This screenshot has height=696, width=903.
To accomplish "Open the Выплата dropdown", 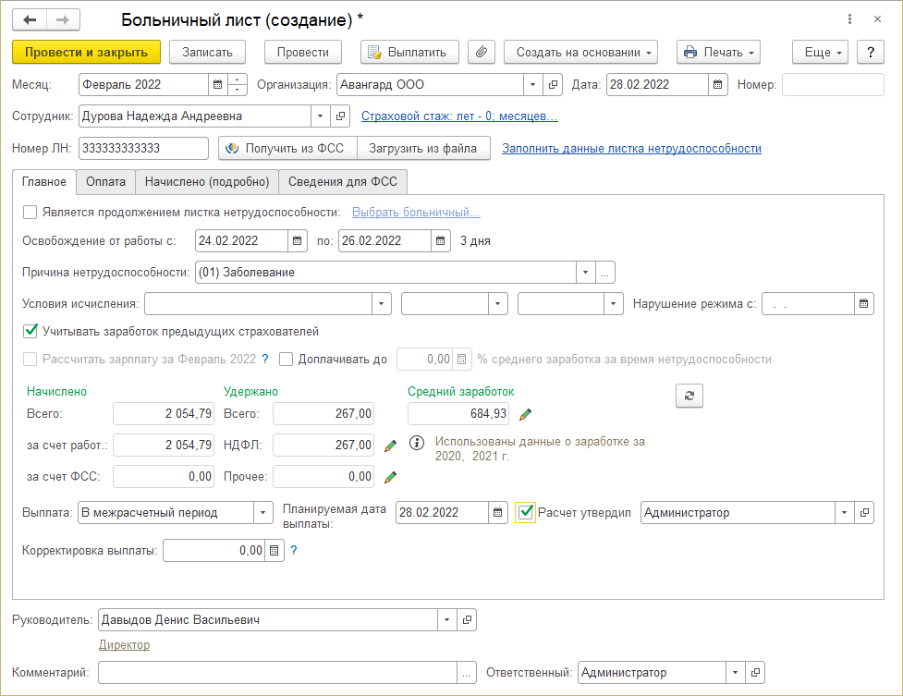I will coord(263,512).
